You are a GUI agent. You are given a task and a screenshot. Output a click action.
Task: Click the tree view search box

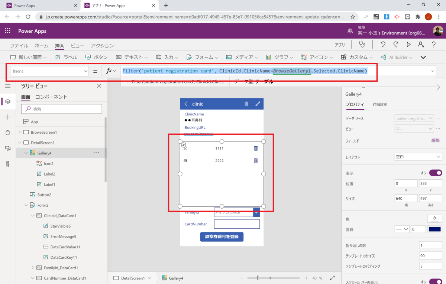(x=62, y=109)
